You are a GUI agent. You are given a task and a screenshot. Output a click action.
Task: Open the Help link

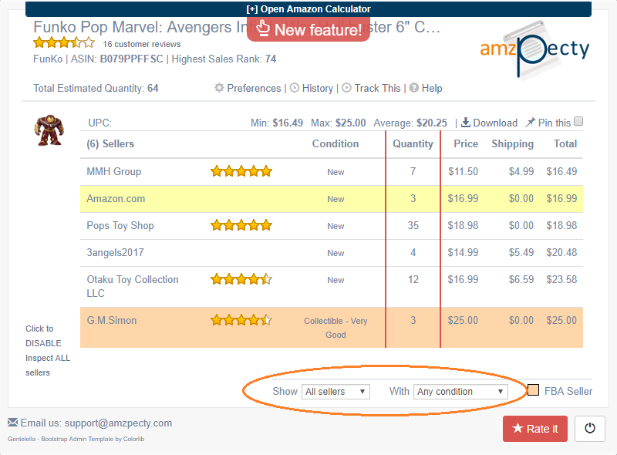coord(432,88)
